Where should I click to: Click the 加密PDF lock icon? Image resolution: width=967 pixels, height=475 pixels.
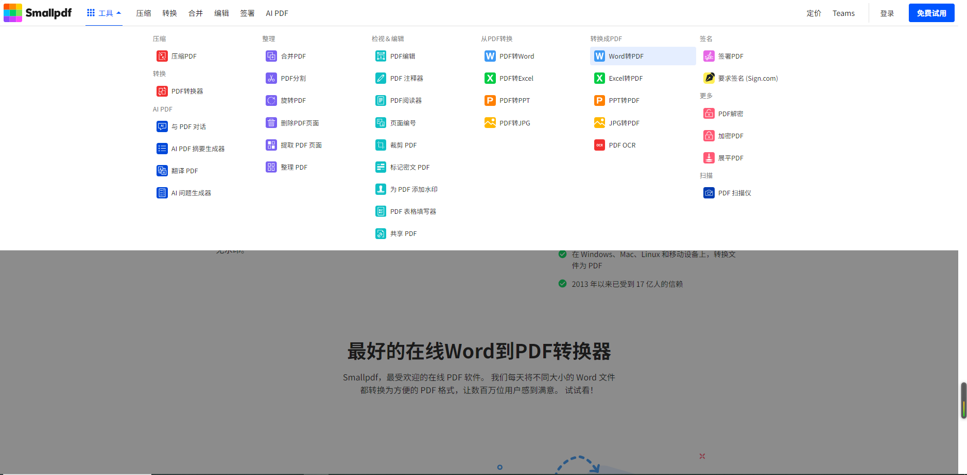709,136
